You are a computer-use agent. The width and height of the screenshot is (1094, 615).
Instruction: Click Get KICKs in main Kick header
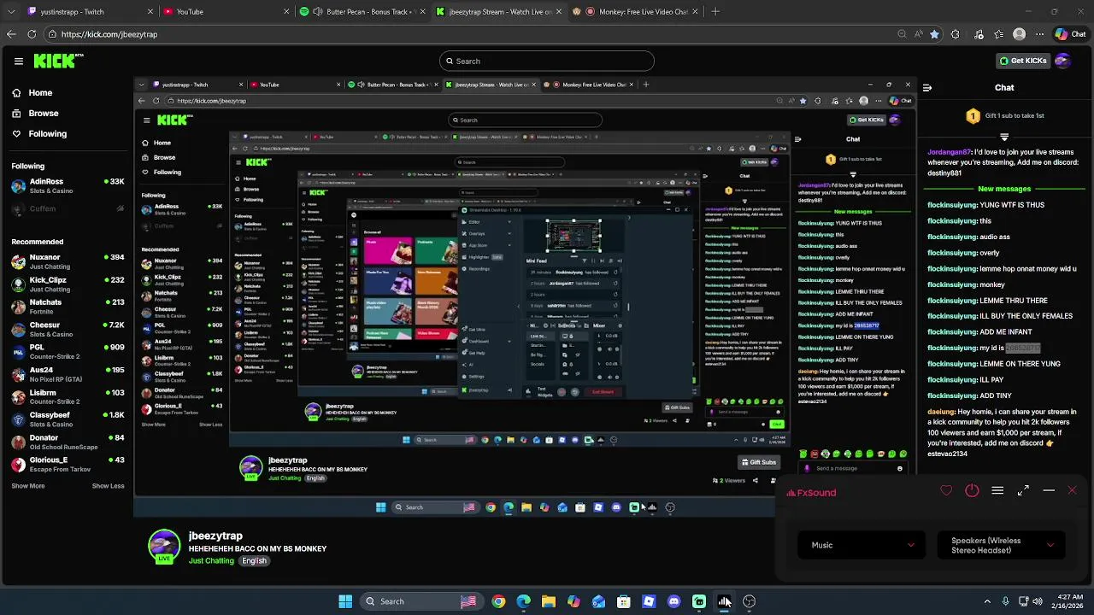[x=1023, y=61]
